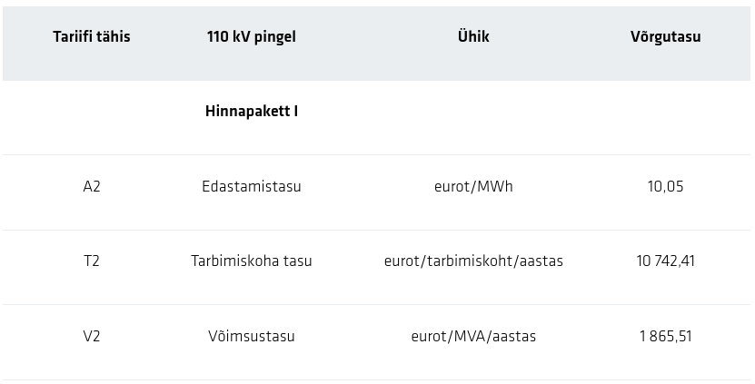Click the 'Võimsustasu' cell
The image size is (755, 384).
point(252,337)
